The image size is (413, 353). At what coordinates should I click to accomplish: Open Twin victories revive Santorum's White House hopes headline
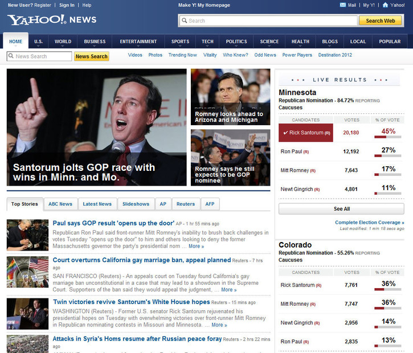132,302
